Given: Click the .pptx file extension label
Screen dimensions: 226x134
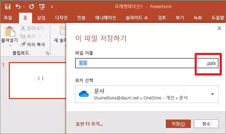Looking at the screenshot, I should [211, 63].
